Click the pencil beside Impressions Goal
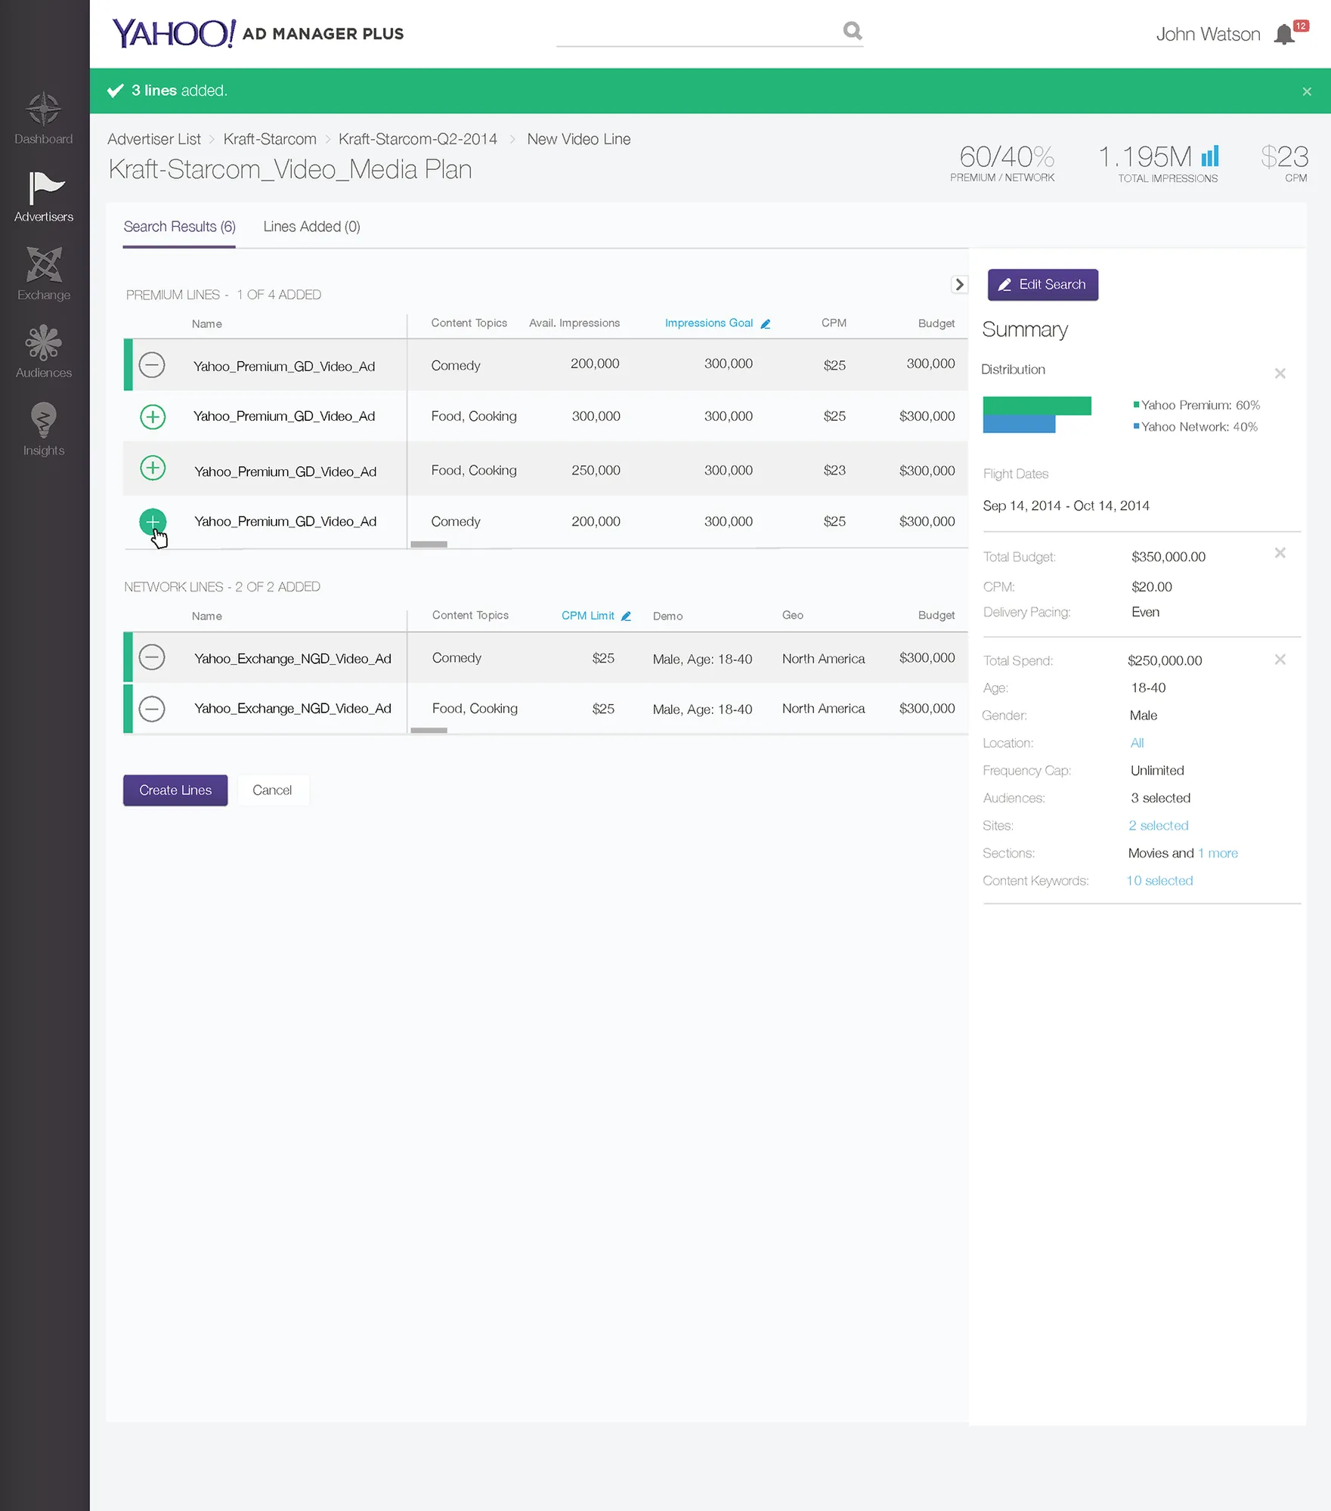 click(766, 323)
